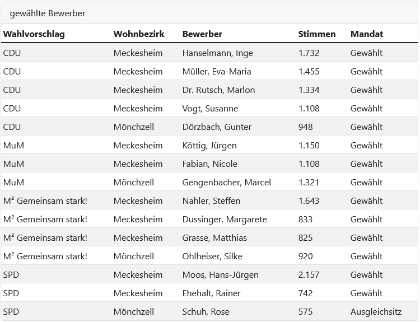Select the Fabian, Nicole row
Image resolution: width=420 pixels, height=322 pixels.
click(209, 164)
